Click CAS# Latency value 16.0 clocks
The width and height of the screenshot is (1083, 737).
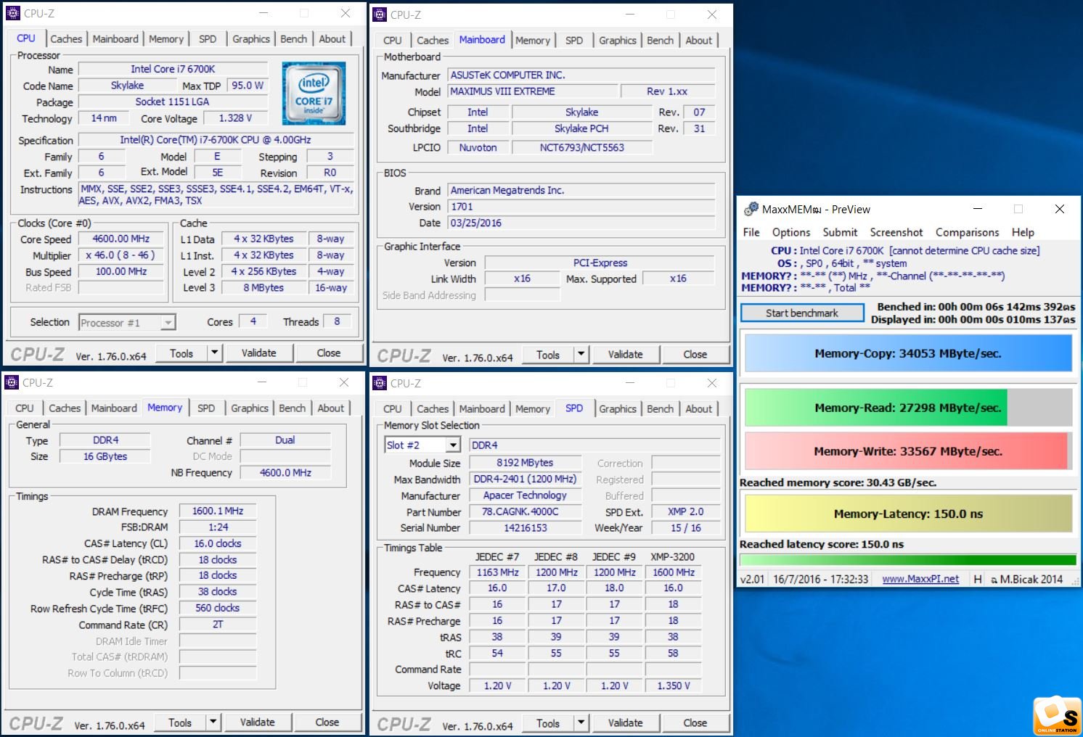pyautogui.click(x=218, y=543)
